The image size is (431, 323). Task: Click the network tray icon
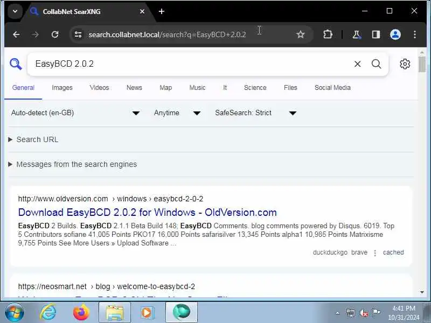[x=351, y=313]
